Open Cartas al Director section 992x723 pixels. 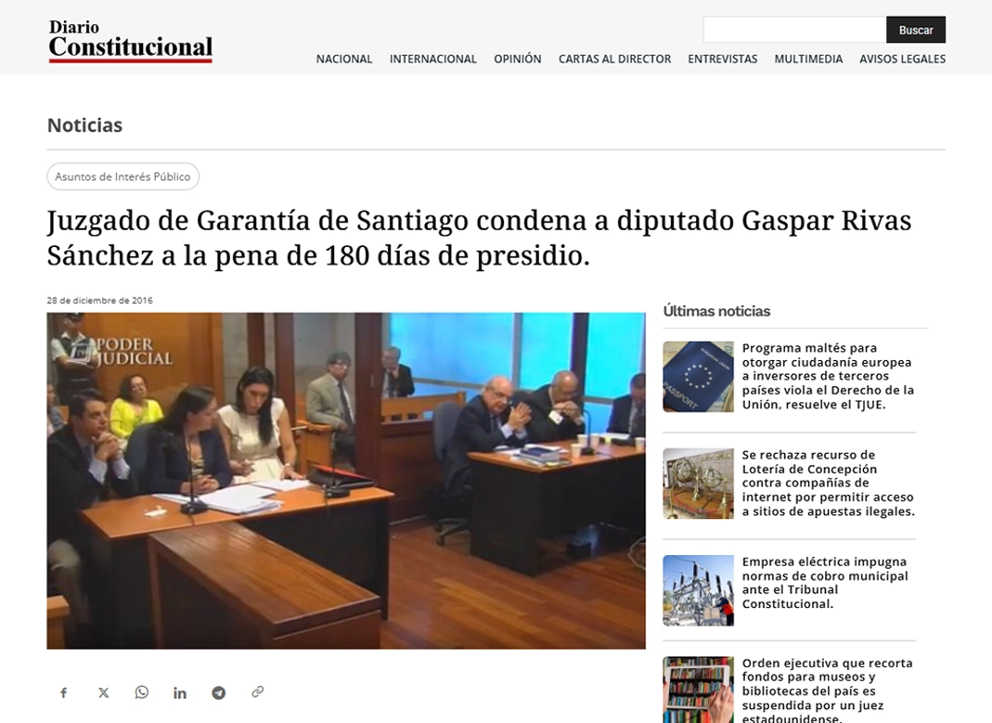tap(614, 58)
